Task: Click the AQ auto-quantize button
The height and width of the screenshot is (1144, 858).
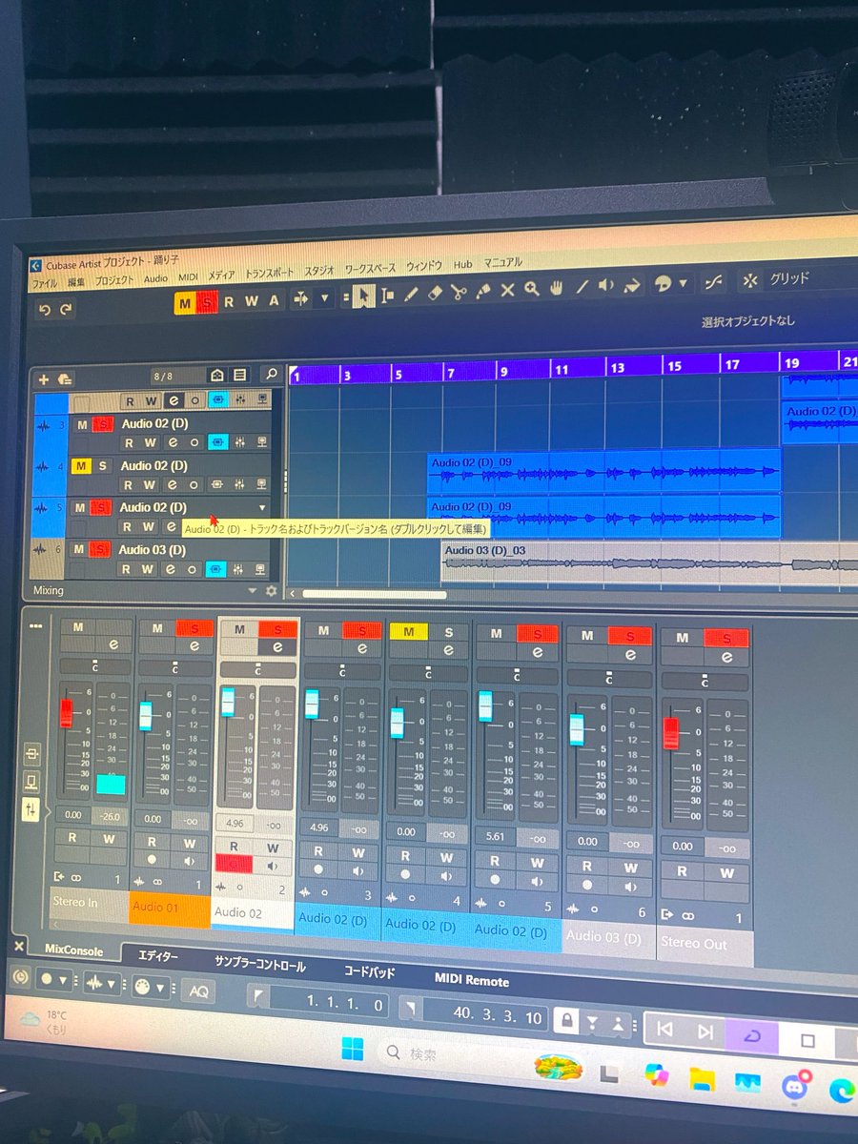Action: point(198,990)
